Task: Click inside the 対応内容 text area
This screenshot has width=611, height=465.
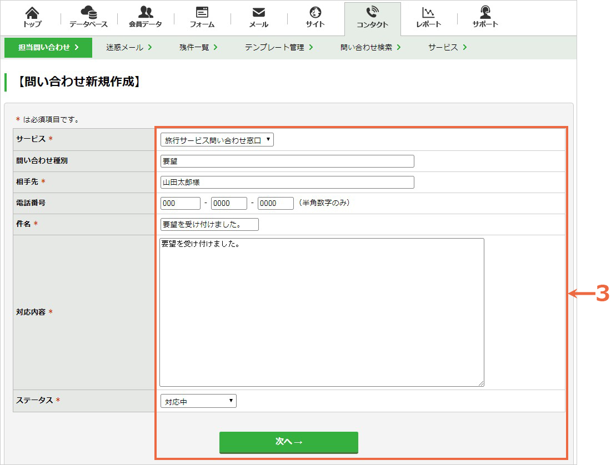Action: pyautogui.click(x=322, y=312)
